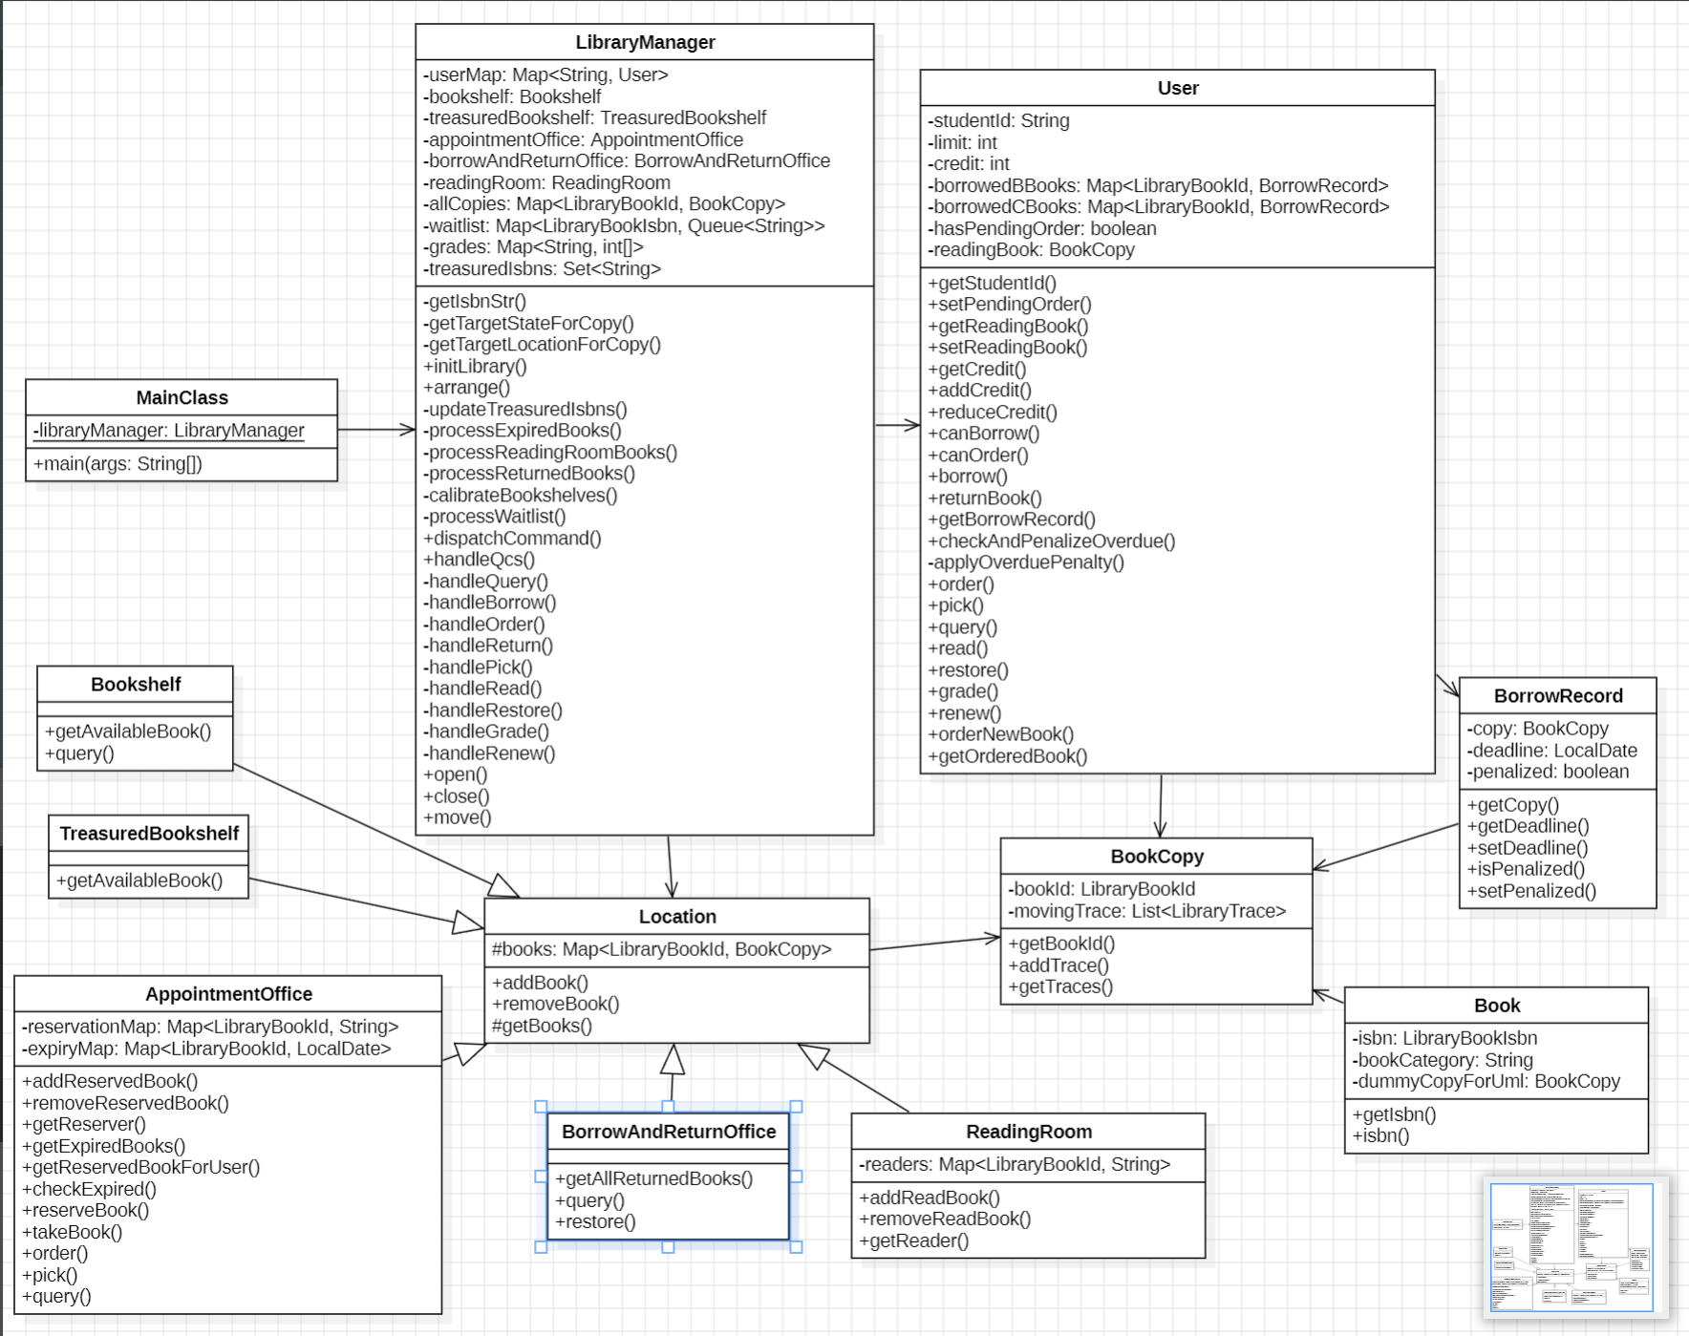This screenshot has width=1689, height=1336.
Task: Click the -movingTrace: List<LibraryTrace> attribute
Action: tap(1146, 910)
